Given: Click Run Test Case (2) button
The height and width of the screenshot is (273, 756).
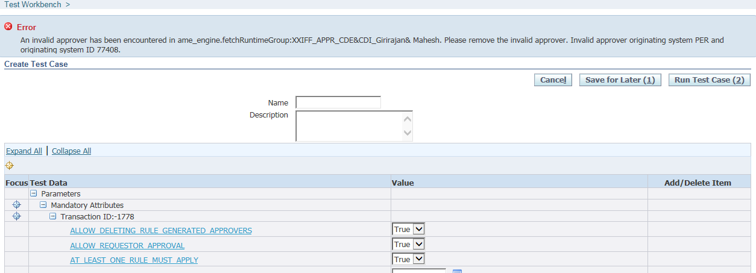Looking at the screenshot, I should pos(709,80).
